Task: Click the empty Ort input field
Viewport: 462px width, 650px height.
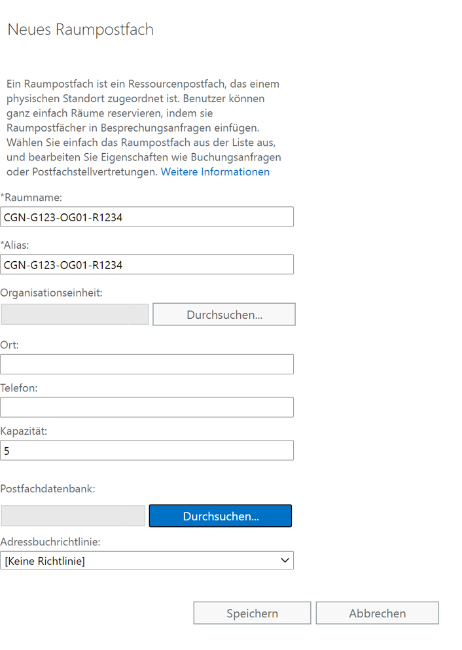Action: [147, 365]
